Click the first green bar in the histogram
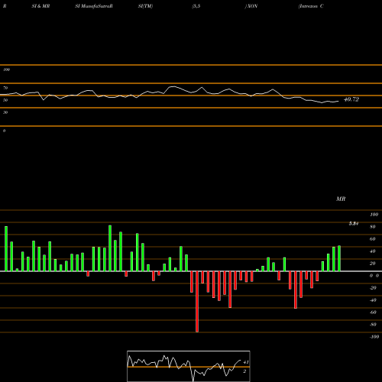The height and width of the screenshot is (382, 382). (6, 249)
